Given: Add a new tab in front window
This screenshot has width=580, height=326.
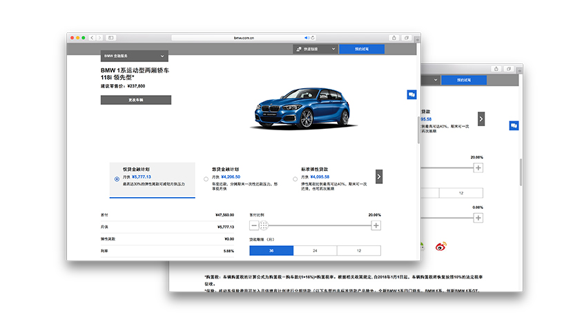Looking at the screenshot, I should click(417, 39).
